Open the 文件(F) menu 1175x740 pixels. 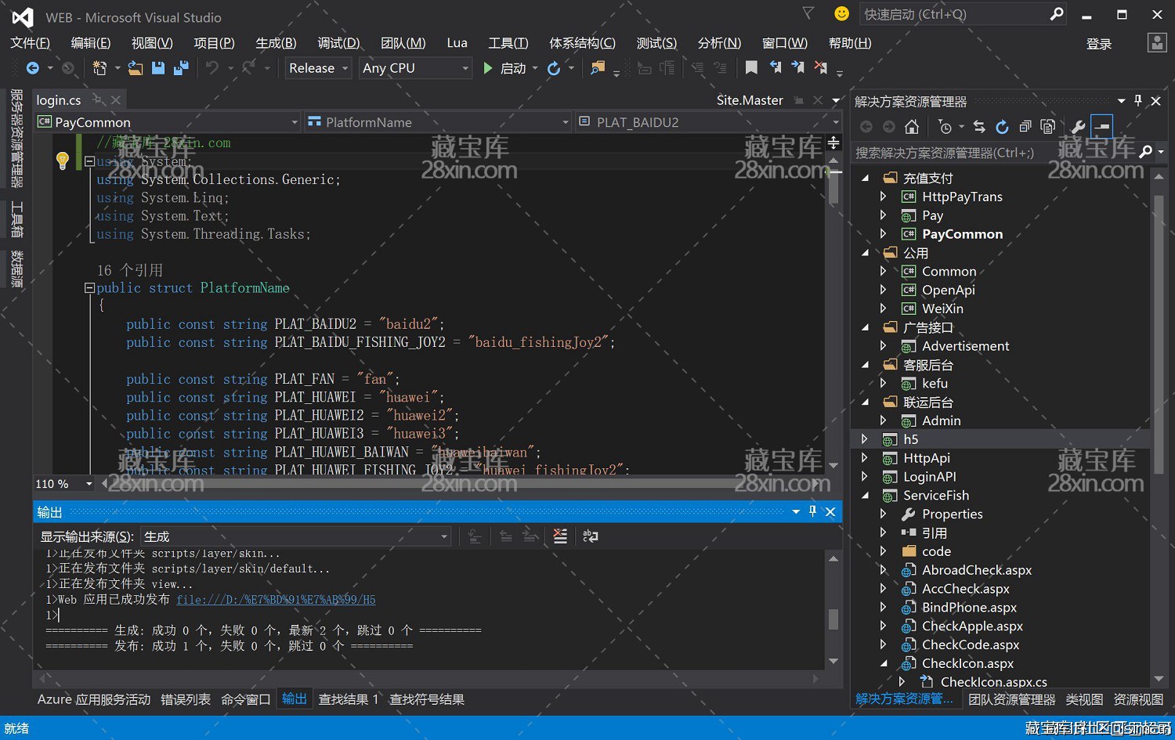pos(30,43)
